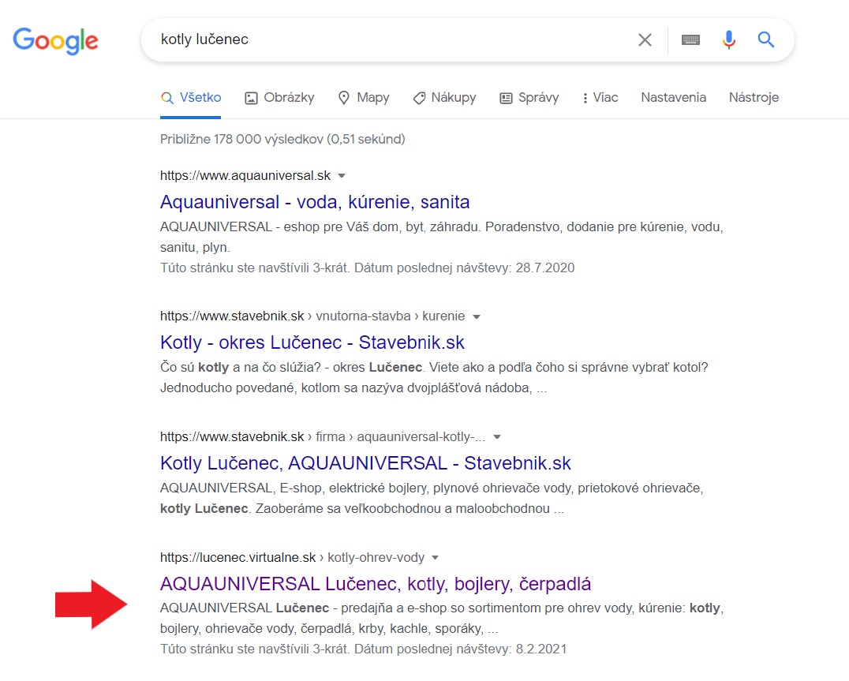This screenshot has width=849, height=681.
Task: Click the visit note dated 8.2.2021
Action: point(363,649)
